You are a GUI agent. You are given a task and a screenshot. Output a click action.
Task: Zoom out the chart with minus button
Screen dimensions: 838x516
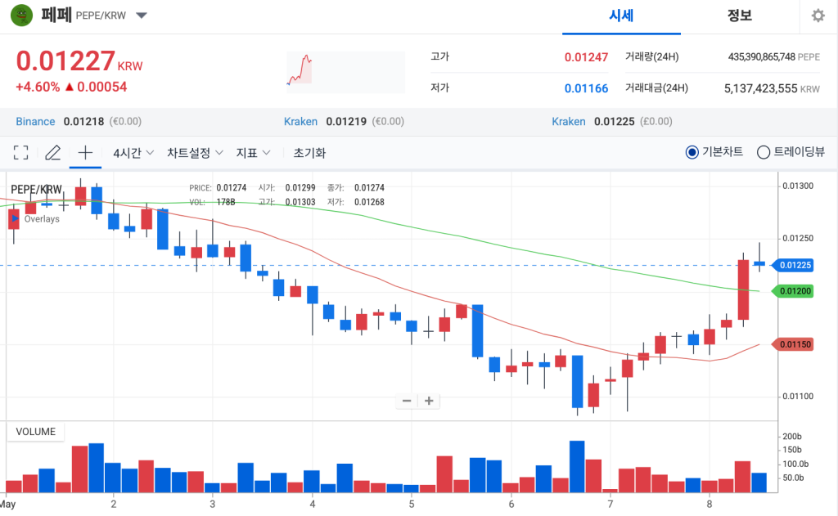[x=407, y=401]
